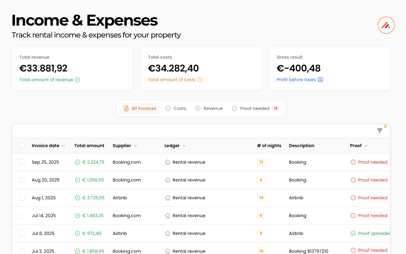Screen dimensions: 406x254
Task: Open the filter funnel icon on the table
Action: pos(380,131)
